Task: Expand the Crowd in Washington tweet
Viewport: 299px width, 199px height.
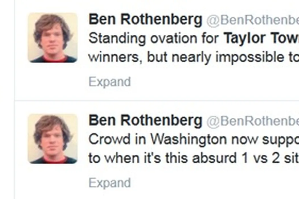Action: click(110, 183)
